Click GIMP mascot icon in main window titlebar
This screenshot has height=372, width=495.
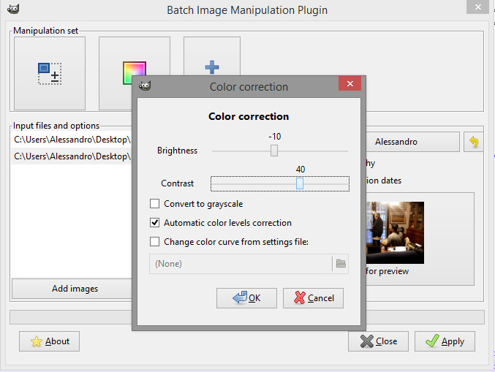[x=13, y=9]
